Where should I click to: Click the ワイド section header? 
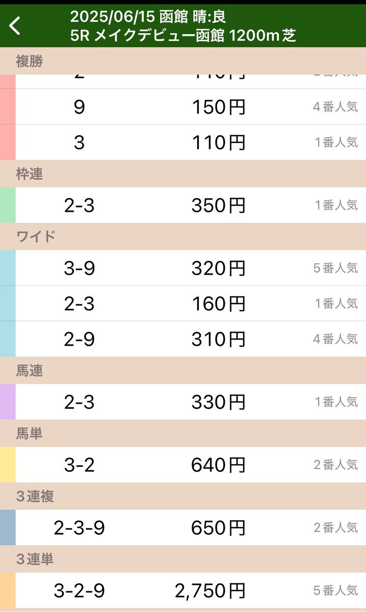point(183,236)
